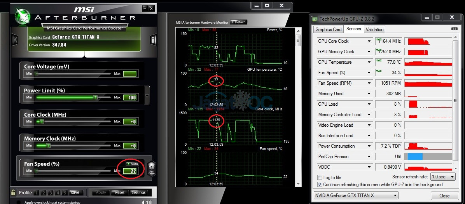Detach the Hardware Monitor window

[x=238, y=22]
